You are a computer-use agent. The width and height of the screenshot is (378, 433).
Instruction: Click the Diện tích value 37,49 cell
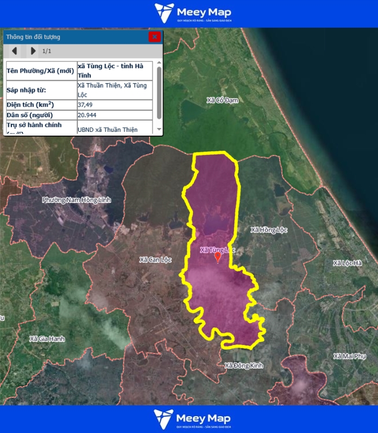[x=115, y=105]
